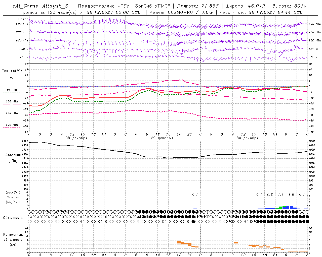322x257 pixels.
Task: Select 700 гПа in the temperature legend
Action: (x=12, y=113)
